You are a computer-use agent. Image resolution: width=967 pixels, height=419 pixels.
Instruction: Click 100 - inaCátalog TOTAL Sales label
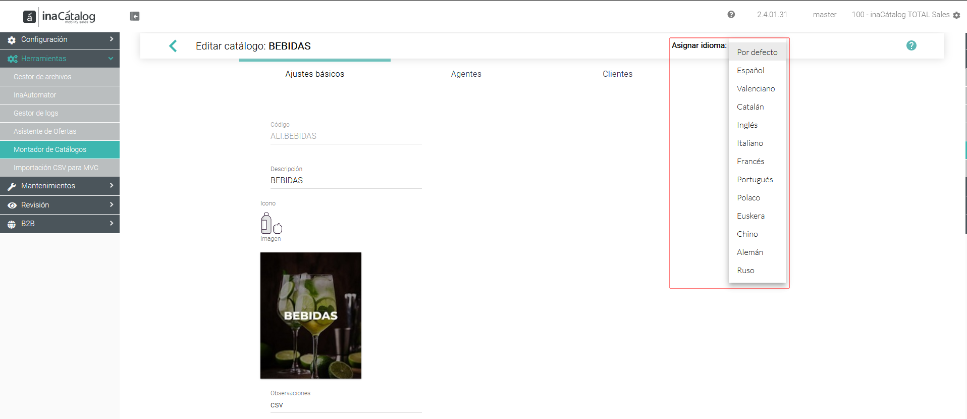(901, 15)
